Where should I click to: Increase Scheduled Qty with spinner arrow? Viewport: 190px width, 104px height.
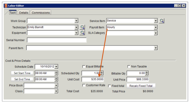tap(102, 72)
